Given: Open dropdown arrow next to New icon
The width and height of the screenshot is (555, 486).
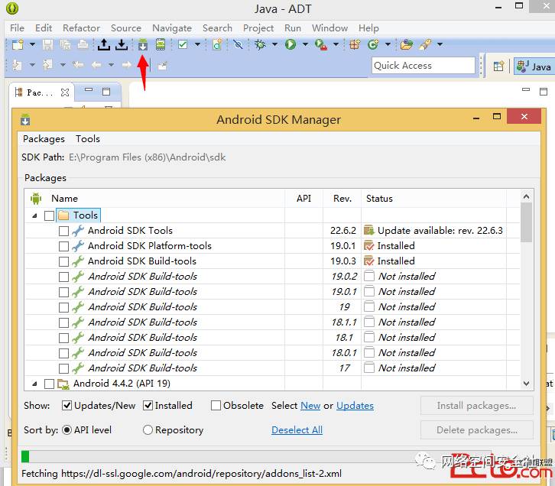Looking at the screenshot, I should coord(32,44).
